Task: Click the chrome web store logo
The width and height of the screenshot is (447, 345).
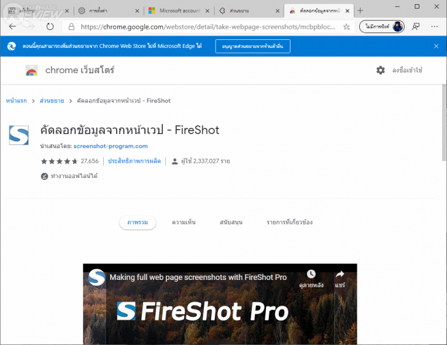Action: click(x=32, y=71)
